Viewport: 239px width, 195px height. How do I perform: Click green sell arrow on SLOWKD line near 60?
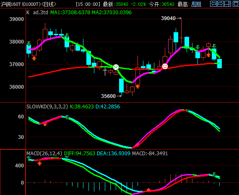tap(67, 117)
